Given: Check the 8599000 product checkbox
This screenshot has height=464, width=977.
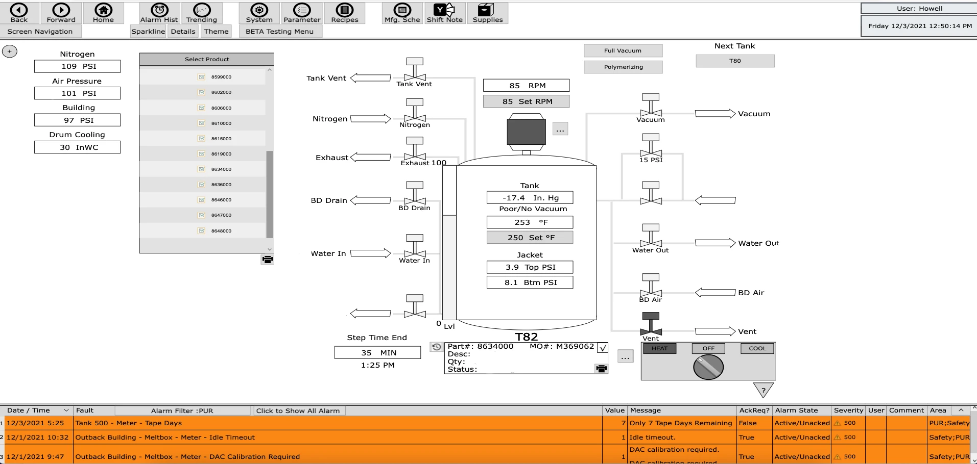Looking at the screenshot, I should [x=202, y=77].
